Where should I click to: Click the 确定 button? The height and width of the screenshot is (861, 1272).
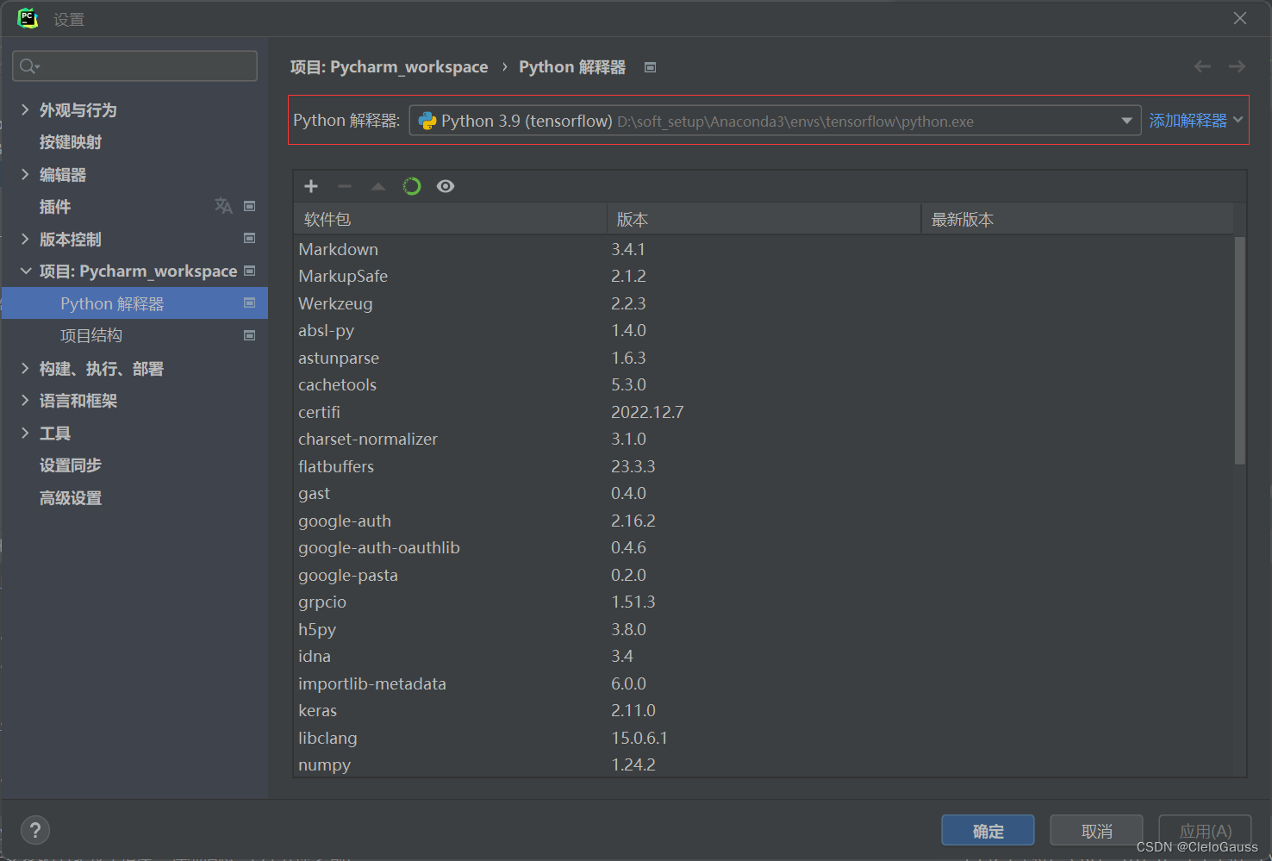coord(988,831)
